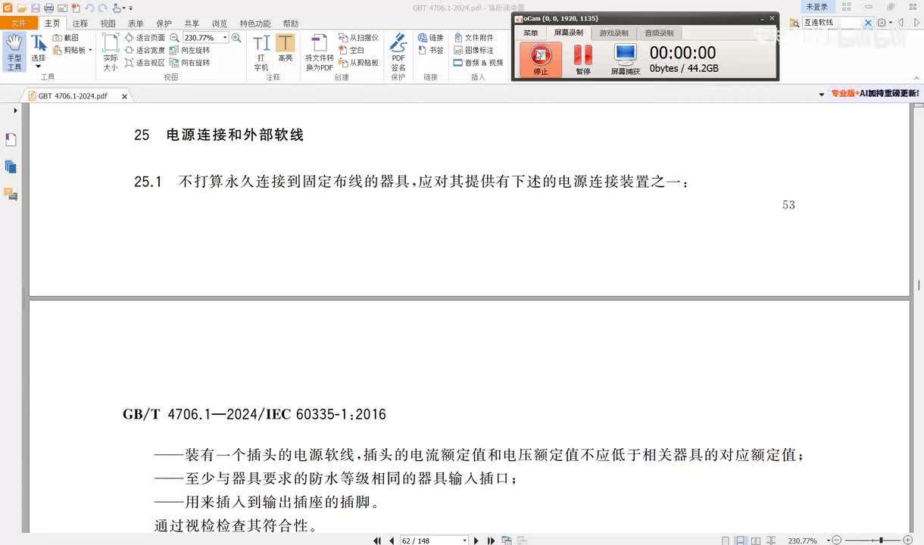Viewport: 924px width, 545px height.
Task: Rotate view left (向左旋转)
Action: tap(190, 50)
